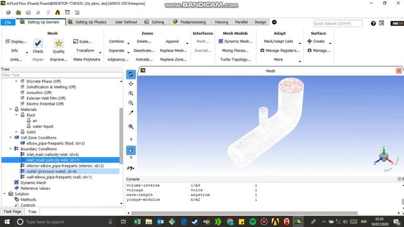Collapse the Boundary Conditions tree node

[x=10, y=149]
